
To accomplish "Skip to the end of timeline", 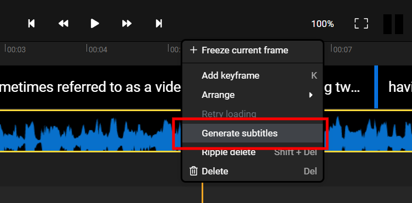I will pos(159,23).
